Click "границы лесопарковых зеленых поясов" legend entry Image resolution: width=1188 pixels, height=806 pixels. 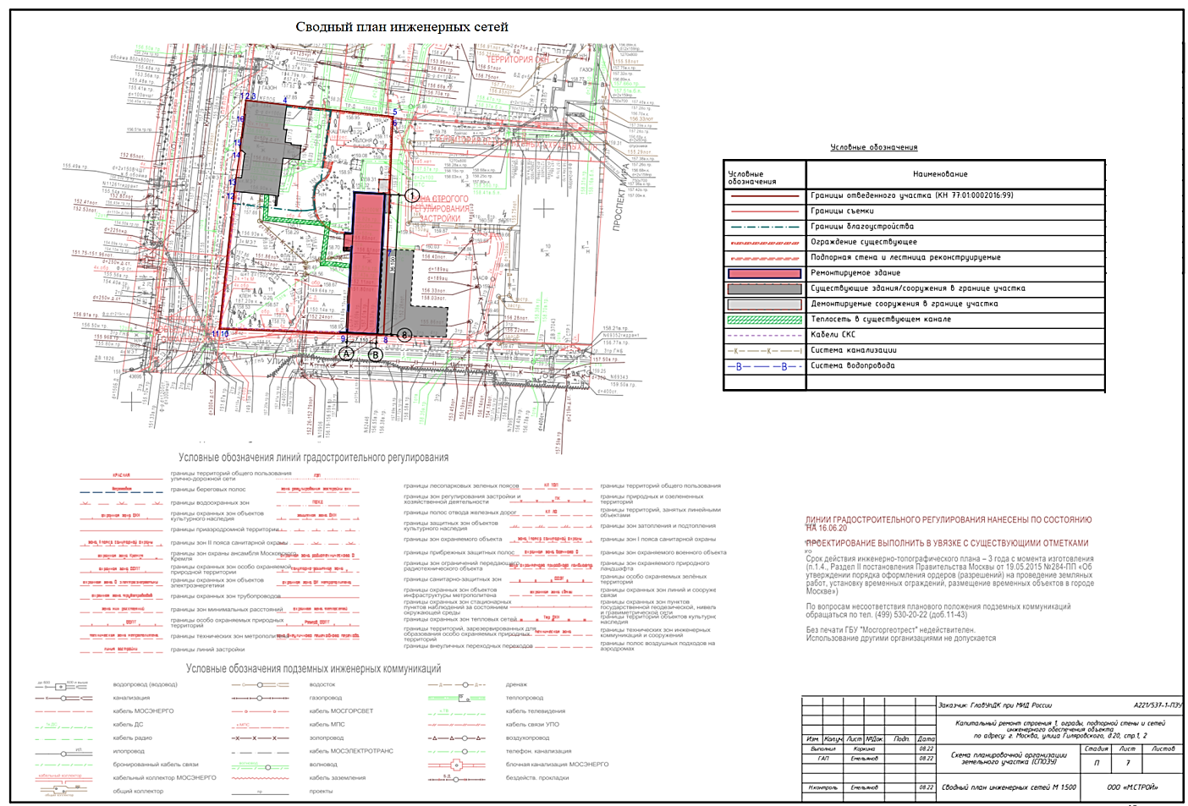tap(461, 486)
